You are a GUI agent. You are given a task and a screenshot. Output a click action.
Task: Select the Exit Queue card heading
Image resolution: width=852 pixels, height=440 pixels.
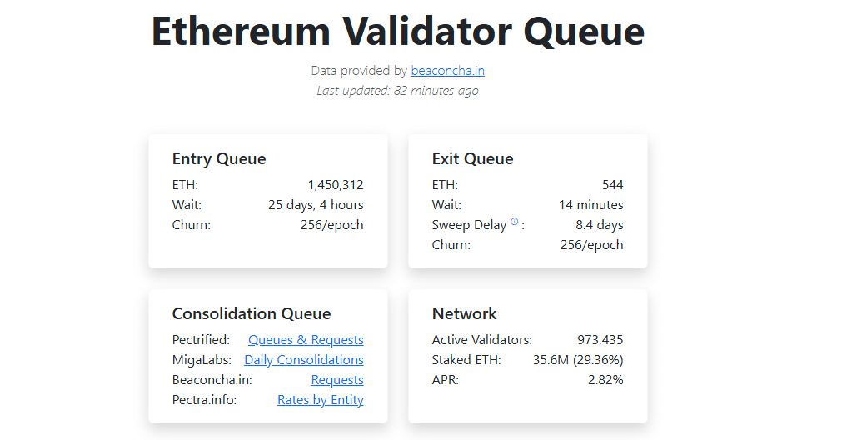473,158
